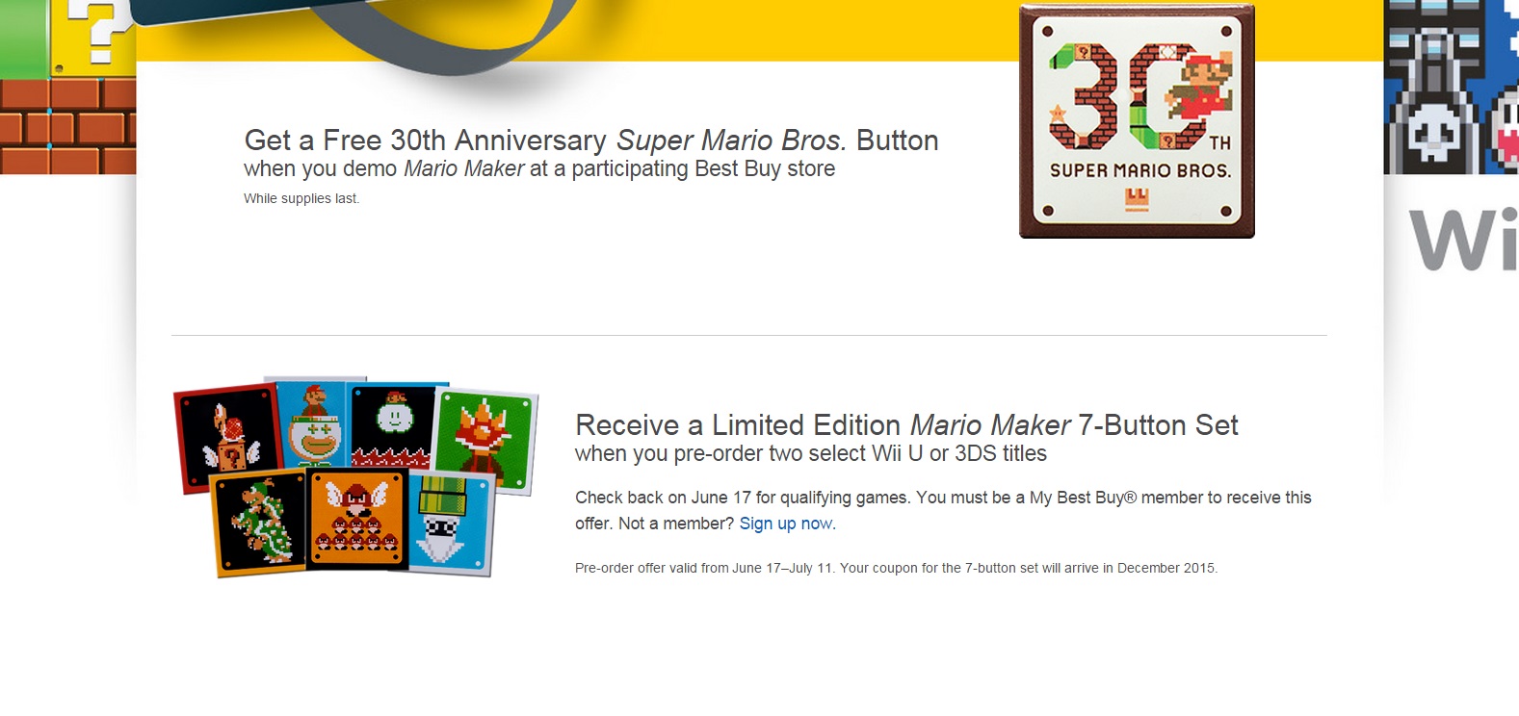Select the winged Goomba stack orange button

(357, 521)
